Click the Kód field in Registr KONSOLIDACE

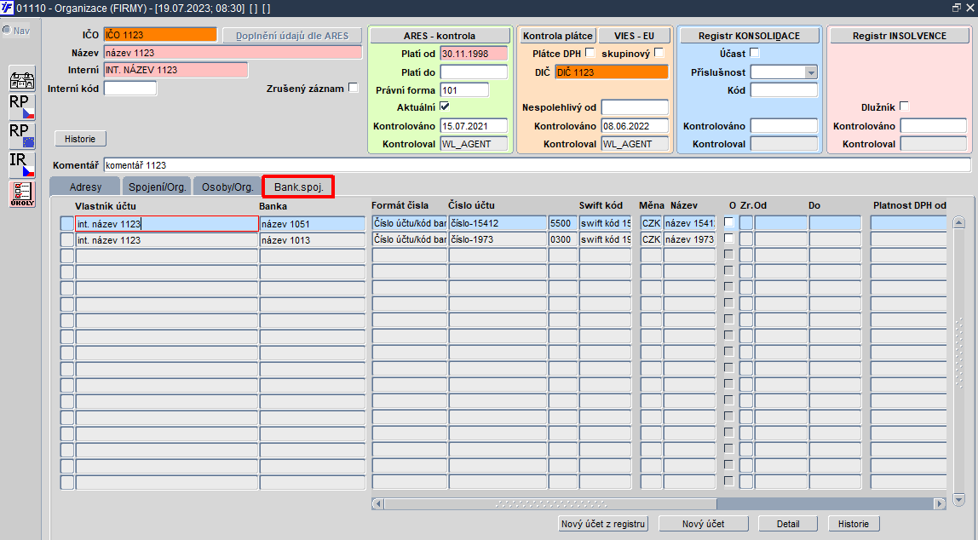coord(784,89)
